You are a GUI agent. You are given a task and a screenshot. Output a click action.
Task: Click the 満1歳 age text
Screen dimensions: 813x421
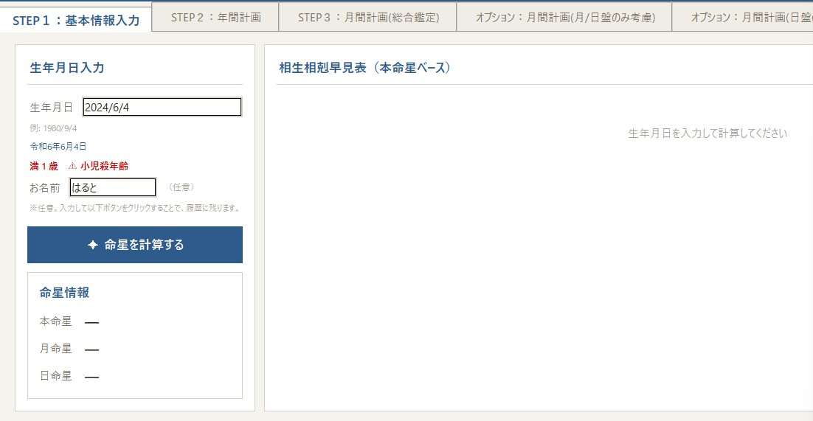(x=44, y=166)
